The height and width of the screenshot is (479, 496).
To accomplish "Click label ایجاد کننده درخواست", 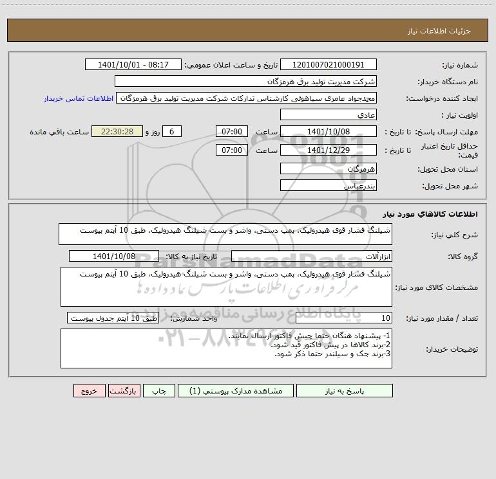I will [x=442, y=98].
